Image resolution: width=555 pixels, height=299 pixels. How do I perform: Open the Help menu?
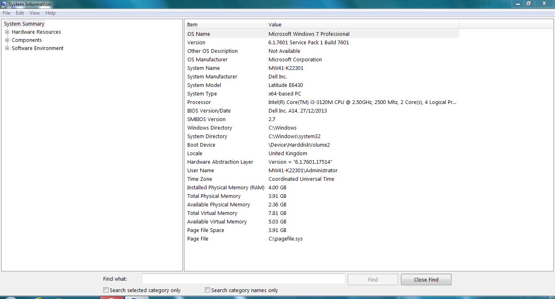click(50, 13)
